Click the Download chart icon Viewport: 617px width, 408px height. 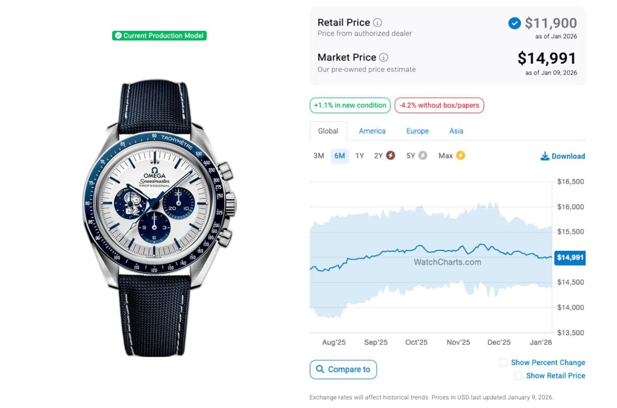point(545,156)
